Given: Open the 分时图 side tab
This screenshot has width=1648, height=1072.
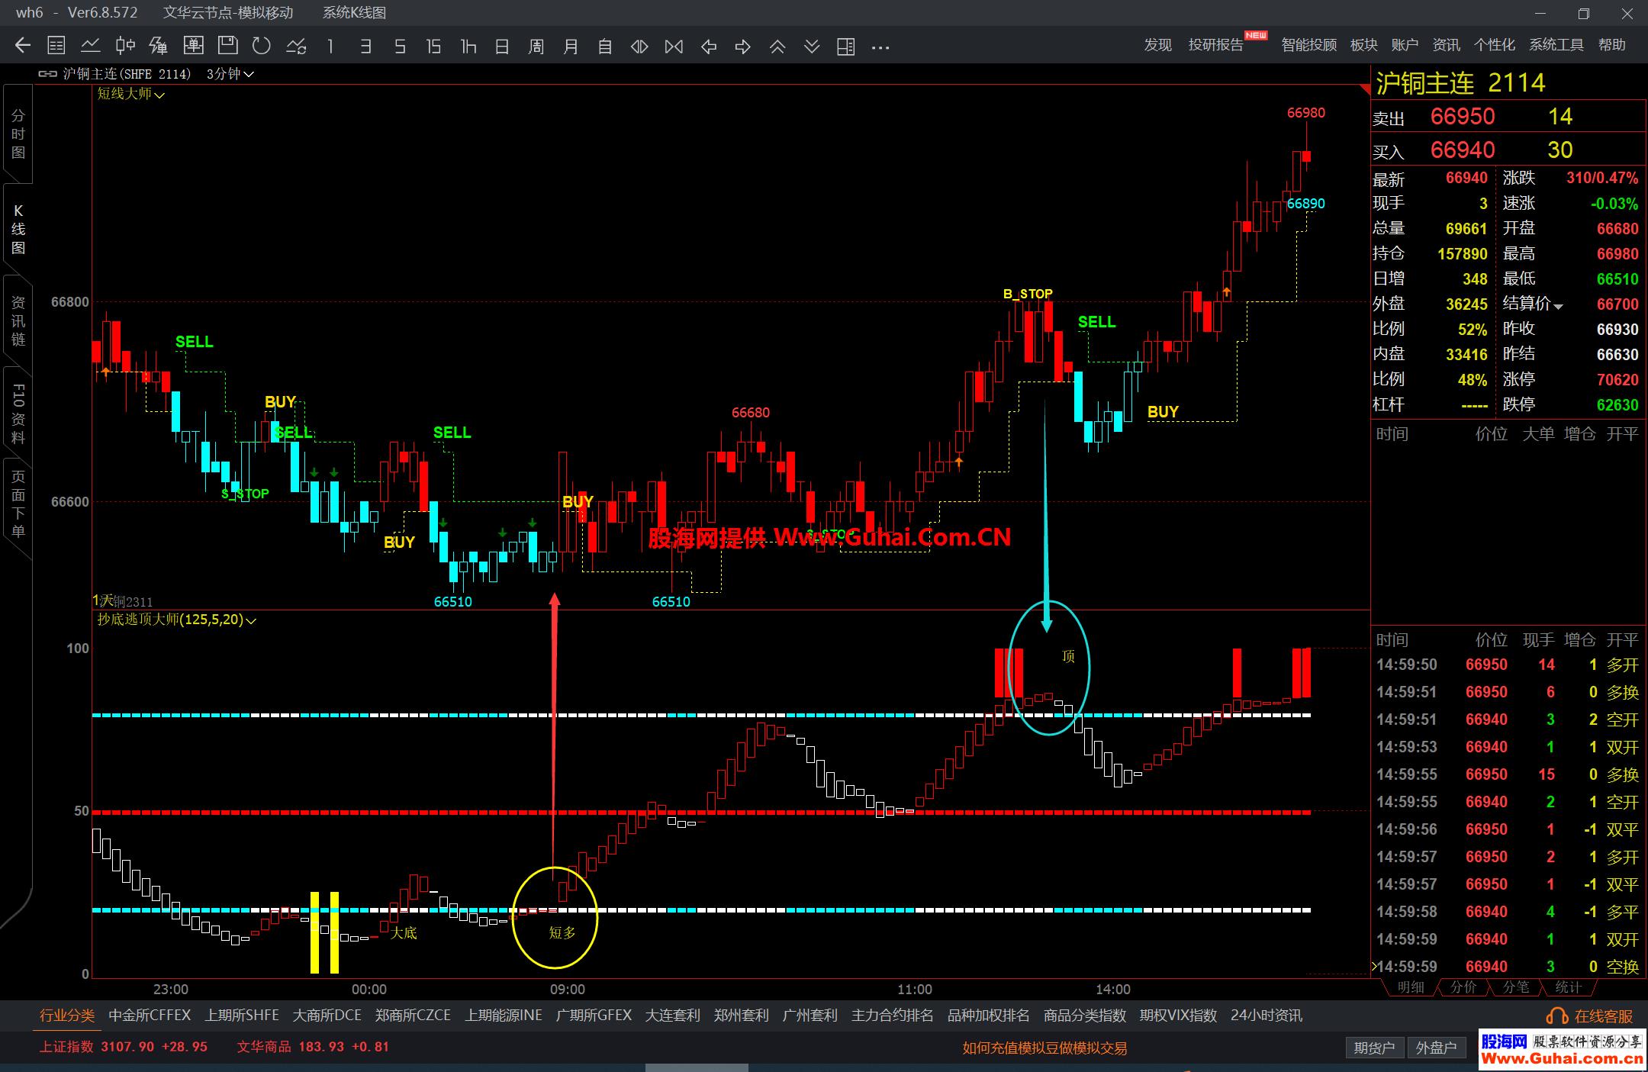Looking at the screenshot, I should point(18,134).
